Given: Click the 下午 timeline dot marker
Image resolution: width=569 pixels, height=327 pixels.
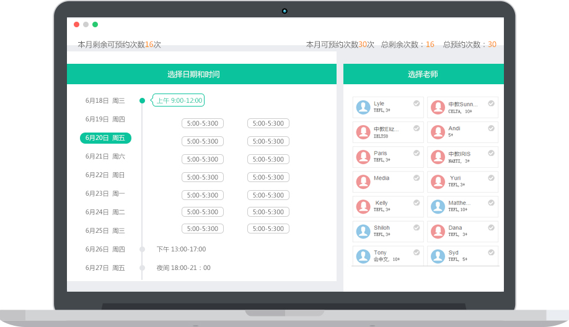Looking at the screenshot, I should [x=142, y=249].
